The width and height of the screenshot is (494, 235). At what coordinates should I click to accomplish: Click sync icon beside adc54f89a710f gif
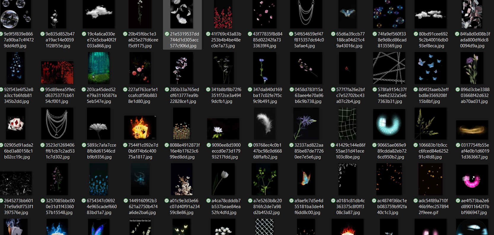(x=416, y=201)
